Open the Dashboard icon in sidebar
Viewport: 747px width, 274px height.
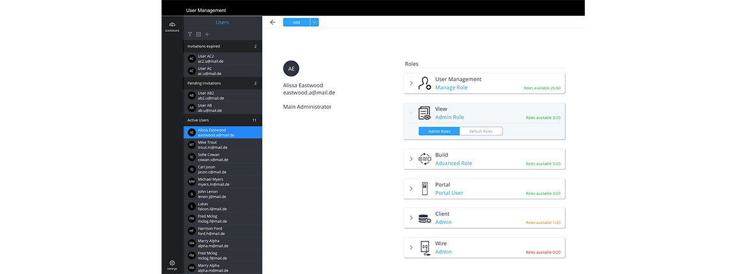172,26
